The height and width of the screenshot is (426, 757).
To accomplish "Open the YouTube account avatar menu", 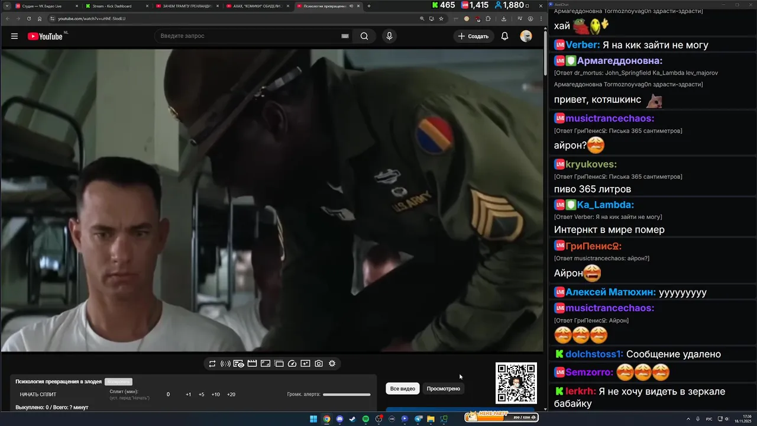I will pyautogui.click(x=526, y=36).
